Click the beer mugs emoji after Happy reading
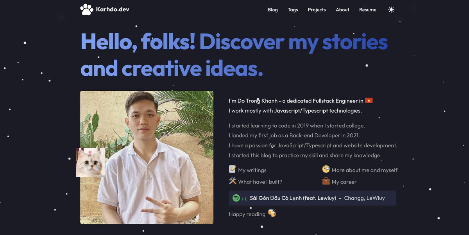Viewport: 469px width, 235px height. tap(272, 213)
